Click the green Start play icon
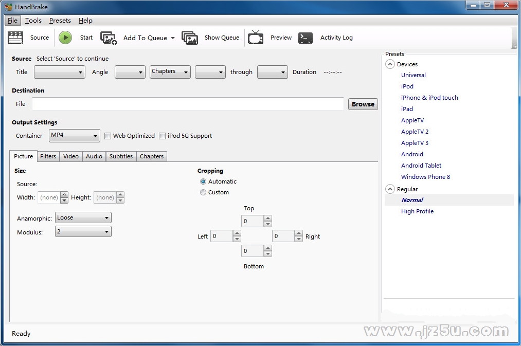The width and height of the screenshot is (521, 346). point(65,38)
